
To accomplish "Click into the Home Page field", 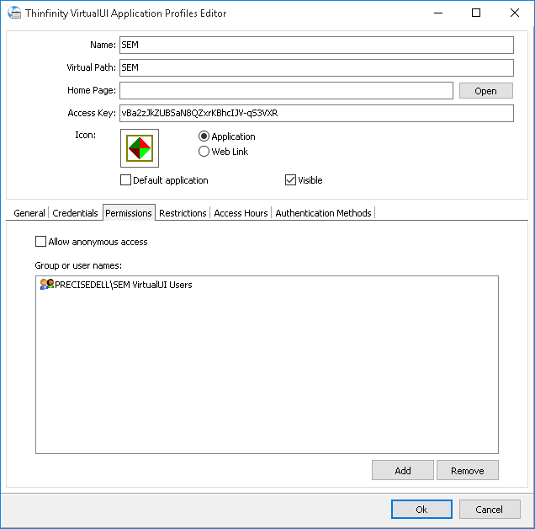I will click(286, 91).
